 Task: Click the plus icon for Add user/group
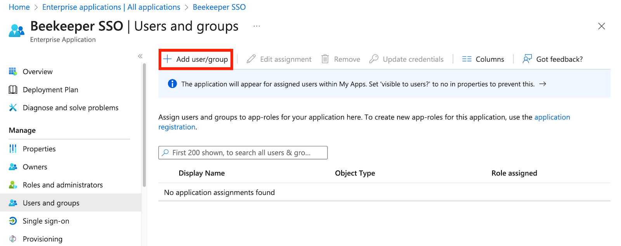167,59
